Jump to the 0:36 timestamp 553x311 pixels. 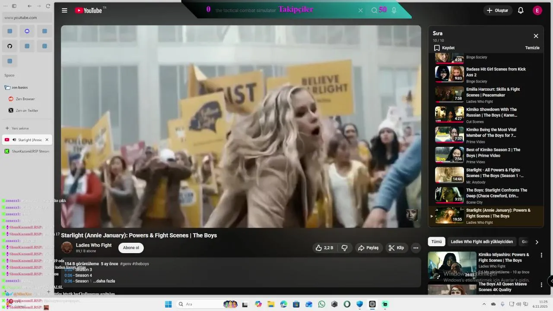(68, 281)
